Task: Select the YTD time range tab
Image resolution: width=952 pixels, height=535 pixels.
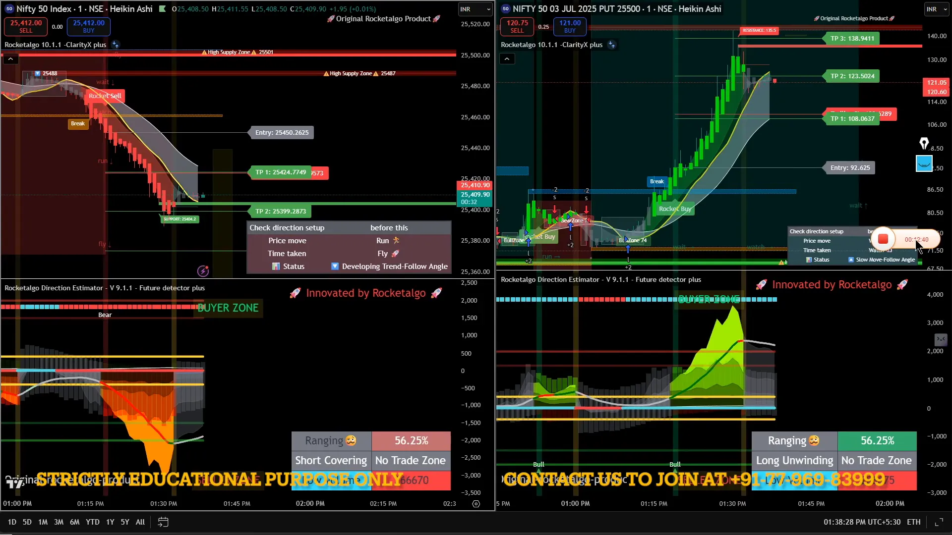Action: click(92, 522)
